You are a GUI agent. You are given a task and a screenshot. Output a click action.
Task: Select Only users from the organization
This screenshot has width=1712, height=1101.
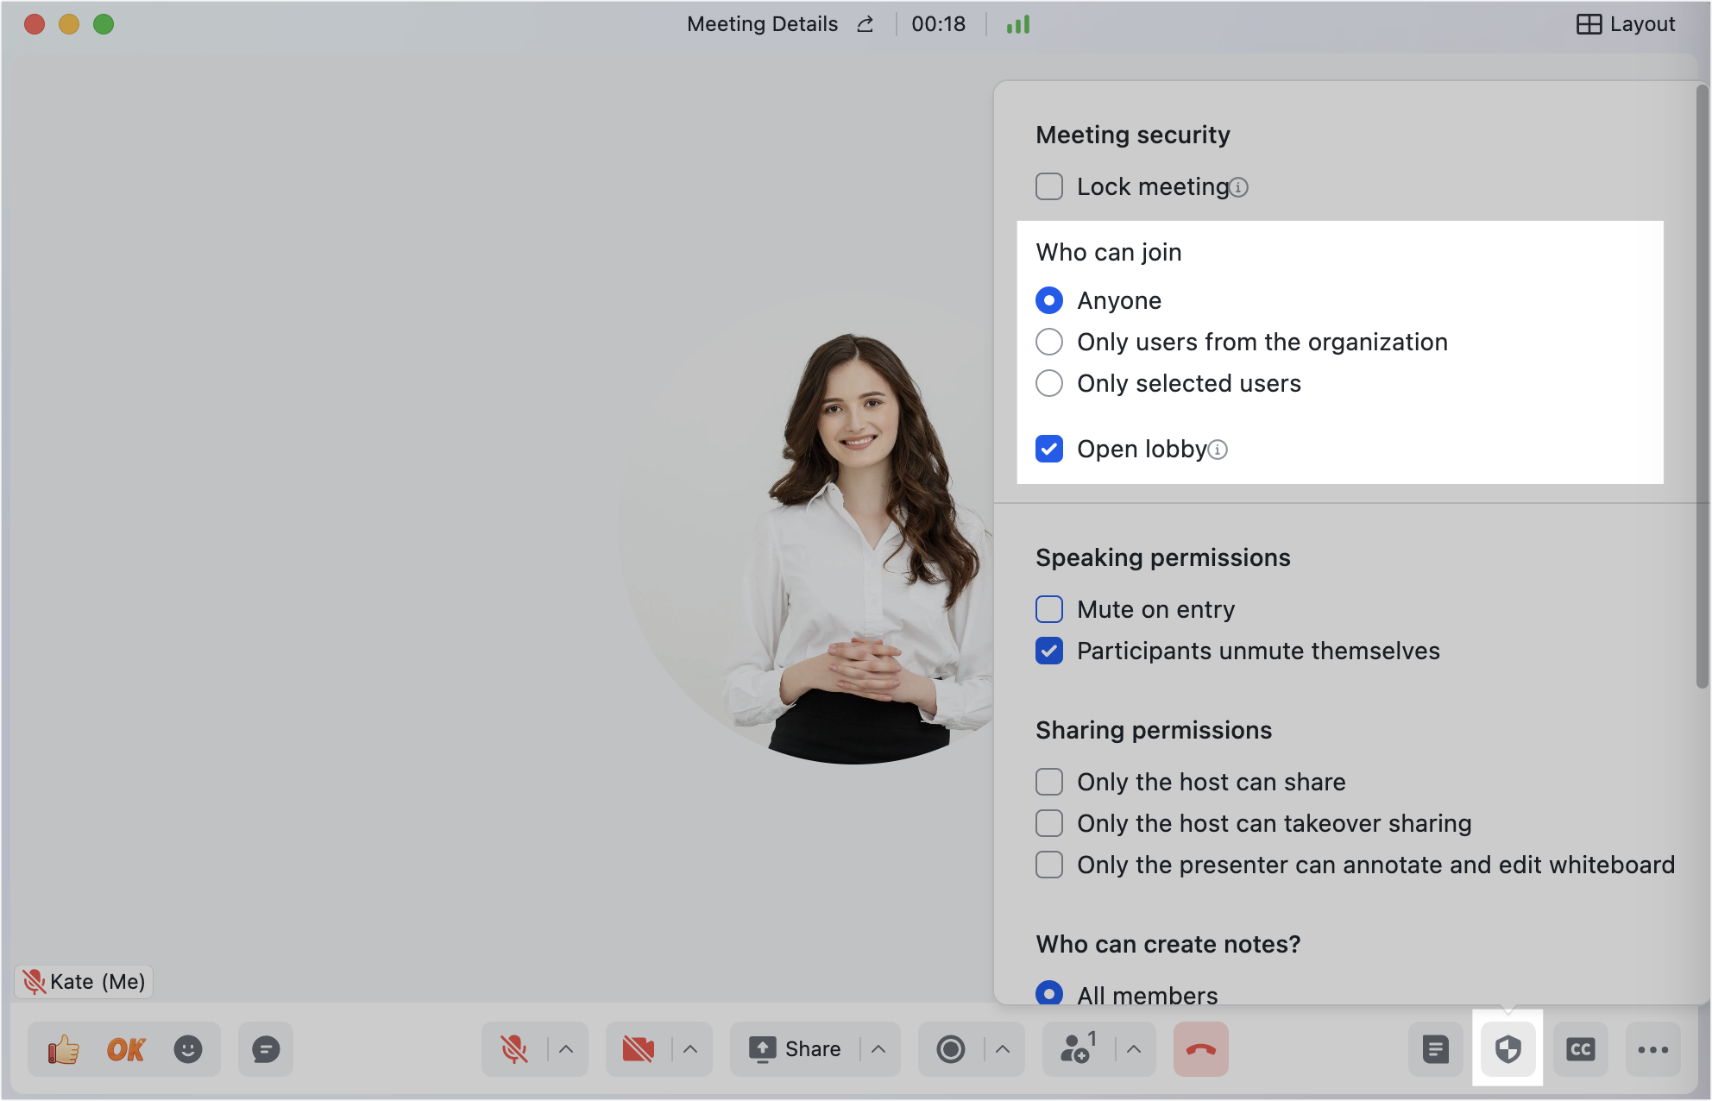[1049, 342]
